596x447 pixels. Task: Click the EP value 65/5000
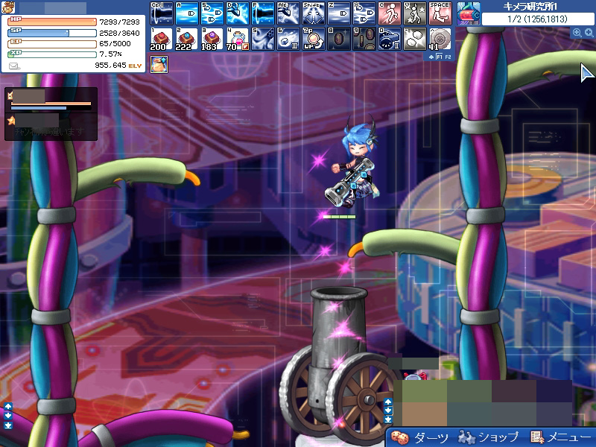115,44
